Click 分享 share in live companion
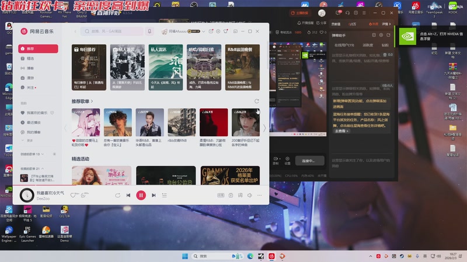The image size is (467, 262). coord(322,23)
